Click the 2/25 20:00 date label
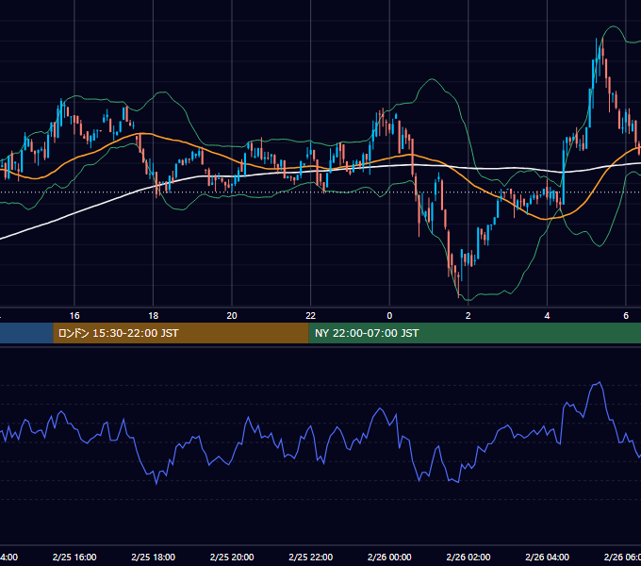The image size is (641, 566). tap(232, 557)
